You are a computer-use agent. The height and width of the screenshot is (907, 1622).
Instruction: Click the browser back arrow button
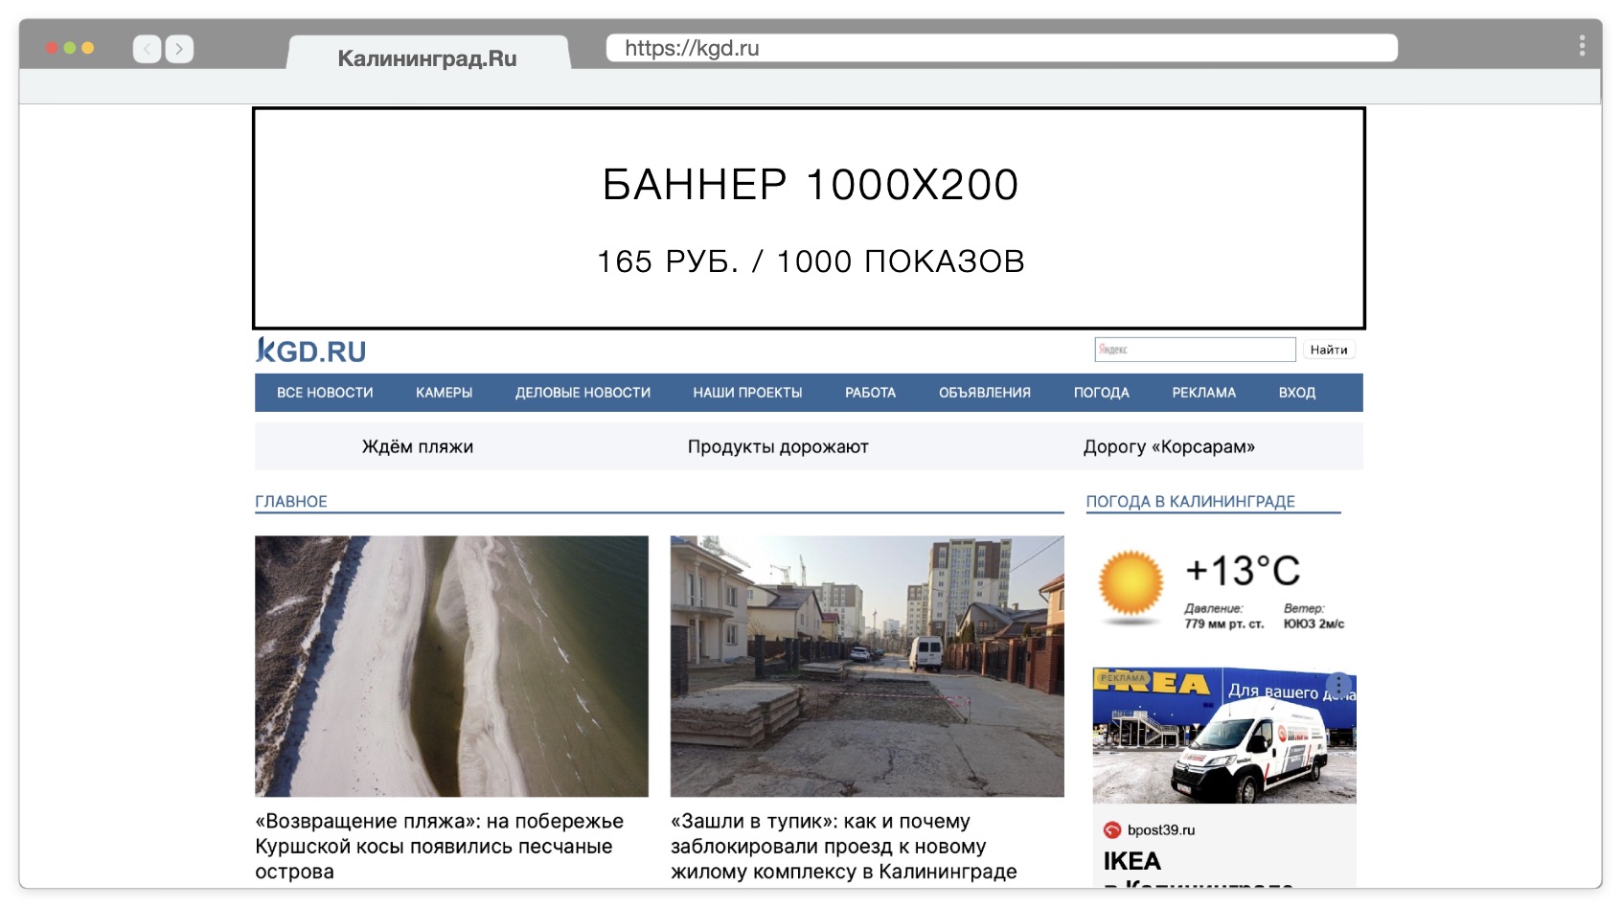[x=147, y=49]
